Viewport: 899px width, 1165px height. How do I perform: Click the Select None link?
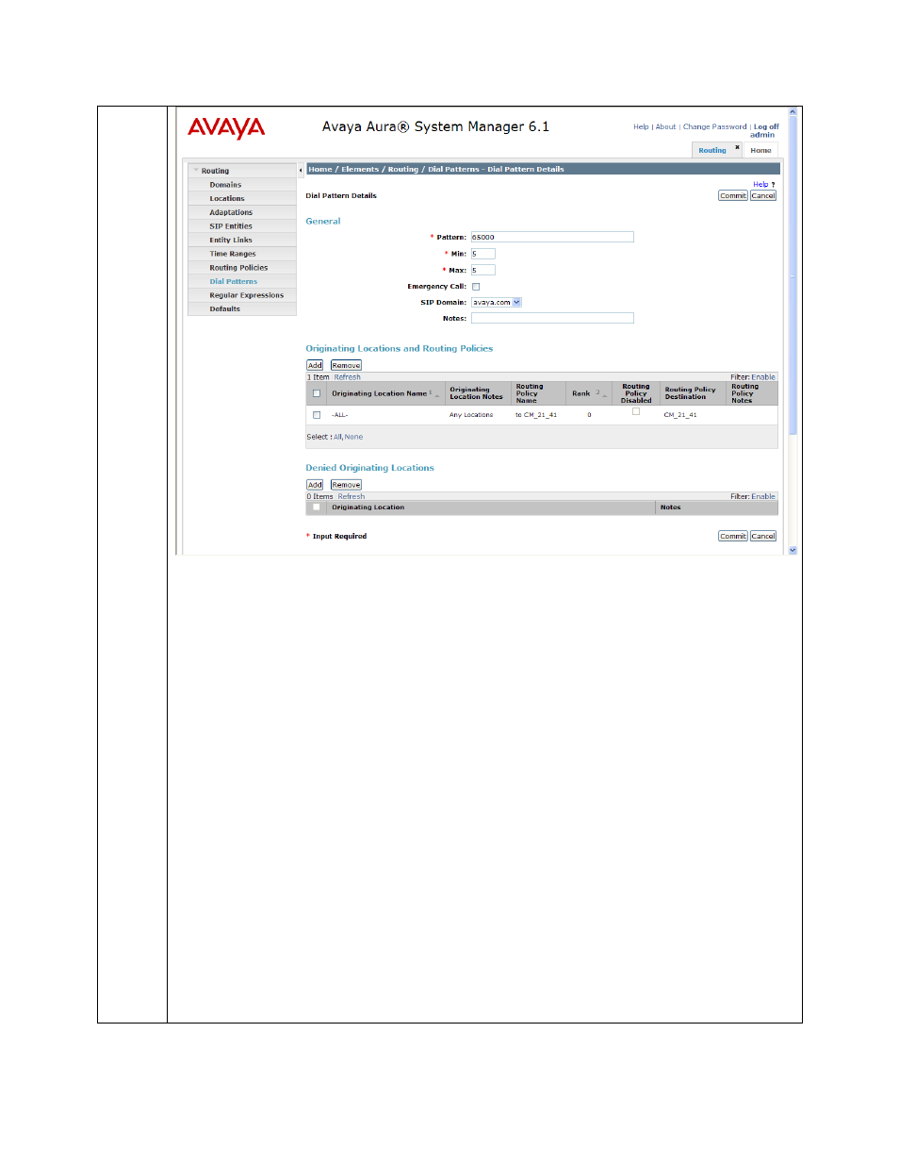(x=353, y=438)
